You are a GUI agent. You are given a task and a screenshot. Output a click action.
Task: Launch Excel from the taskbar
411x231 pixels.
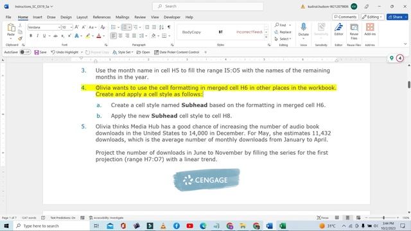coord(283,226)
